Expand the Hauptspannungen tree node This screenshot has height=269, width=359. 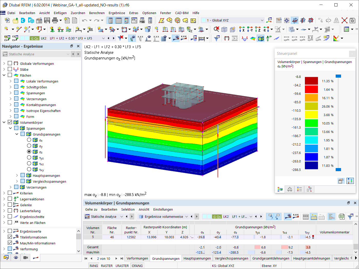17,175
